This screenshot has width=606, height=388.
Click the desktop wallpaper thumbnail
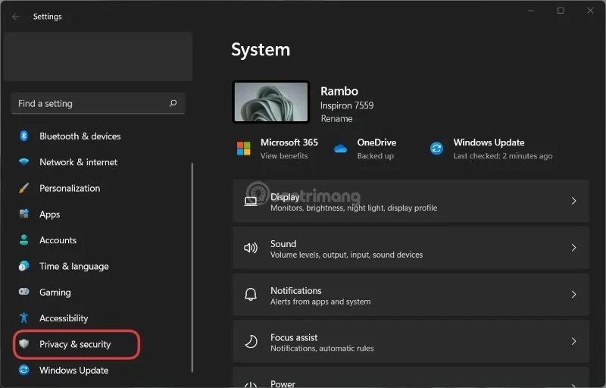[271, 102]
